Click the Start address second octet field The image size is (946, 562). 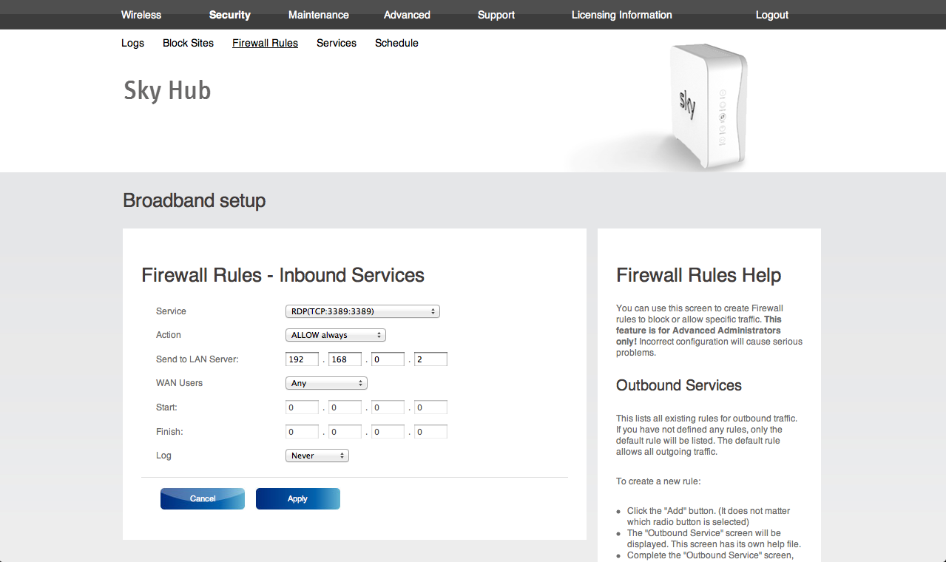[x=345, y=407]
